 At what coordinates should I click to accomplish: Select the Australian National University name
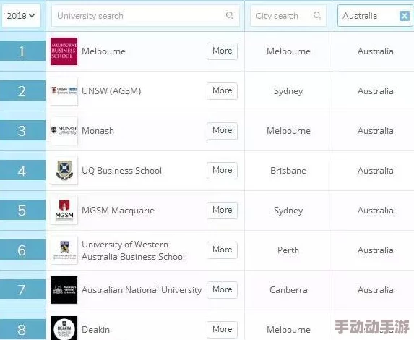(x=142, y=290)
